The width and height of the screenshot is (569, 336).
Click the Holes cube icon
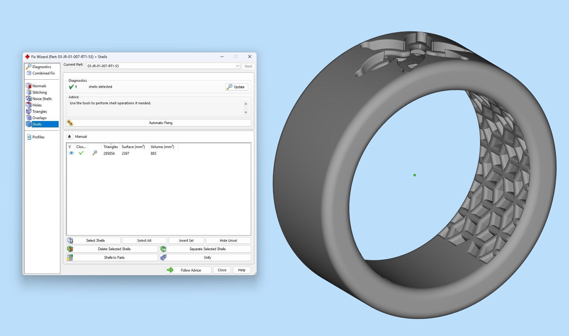pos(29,105)
